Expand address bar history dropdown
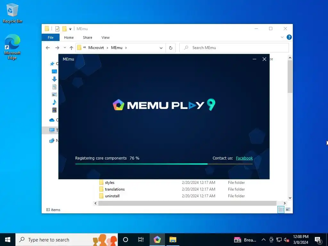 pyautogui.click(x=161, y=48)
